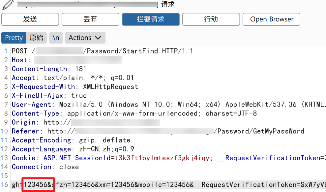326x192 pixels.
Task: Click the ASP.NET_SessionId cookie value
Action: [162, 158]
